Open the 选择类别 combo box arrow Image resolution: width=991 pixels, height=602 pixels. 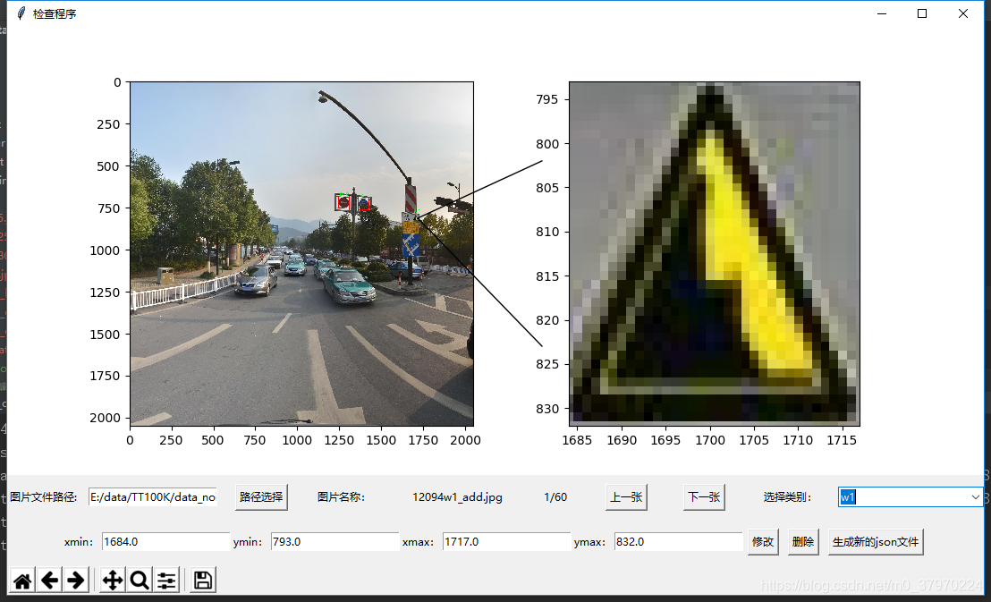point(975,497)
